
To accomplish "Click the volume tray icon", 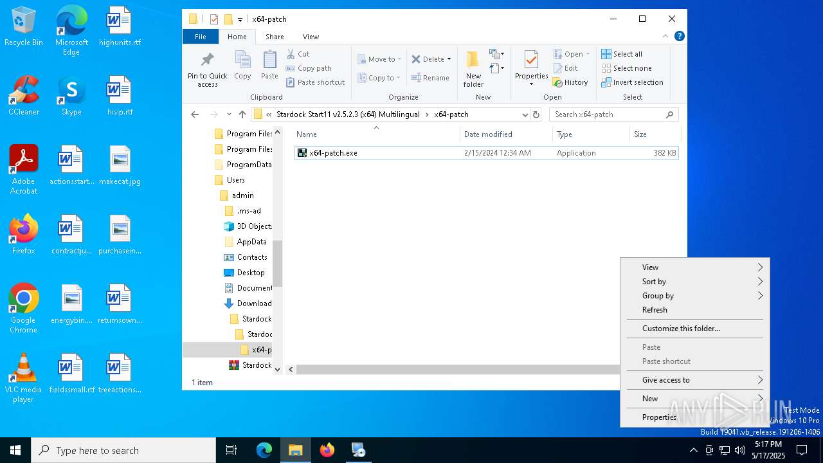I will pyautogui.click(x=740, y=450).
